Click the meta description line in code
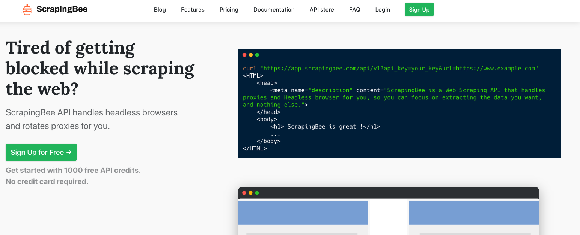The height and width of the screenshot is (235, 580). tap(394, 97)
